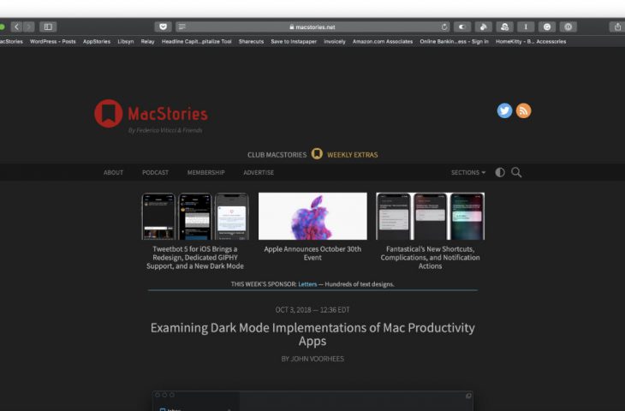The height and width of the screenshot is (411, 625).
Task: Click the 1Password extension button
Action: tap(568, 27)
